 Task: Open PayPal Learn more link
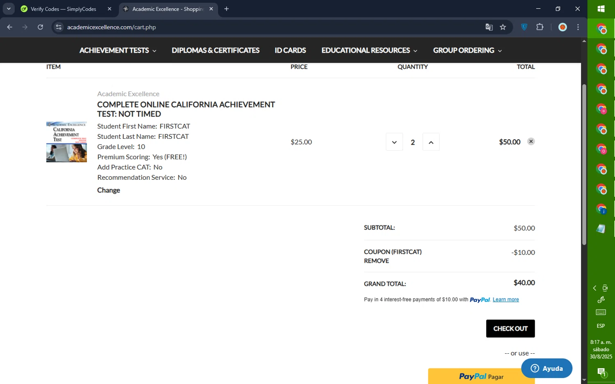(x=506, y=300)
